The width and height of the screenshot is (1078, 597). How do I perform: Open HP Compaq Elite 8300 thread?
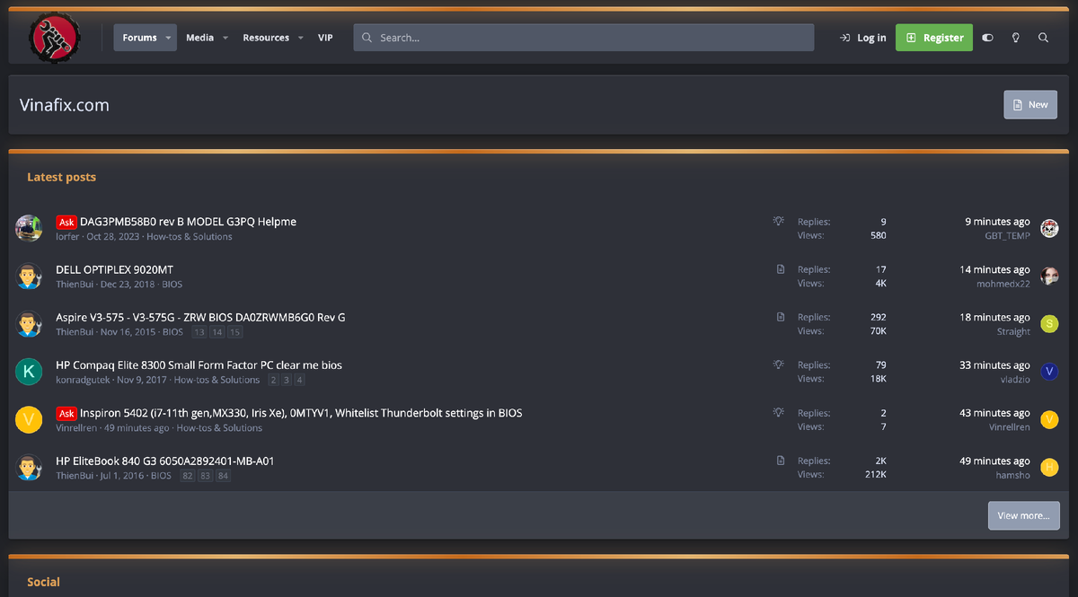coord(199,365)
